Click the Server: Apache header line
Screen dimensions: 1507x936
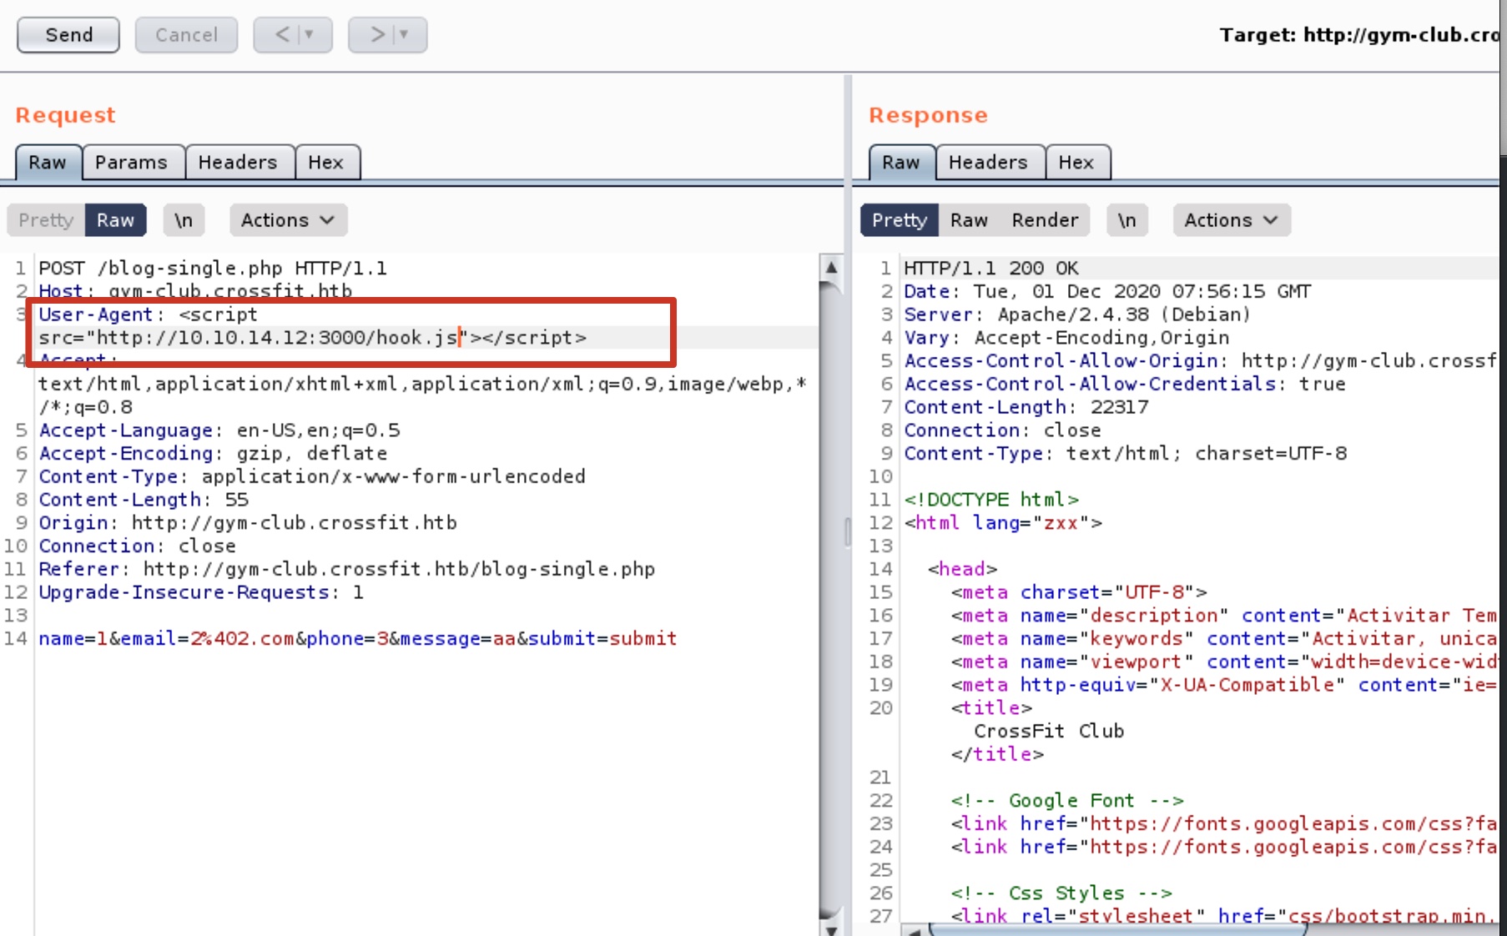click(1077, 315)
